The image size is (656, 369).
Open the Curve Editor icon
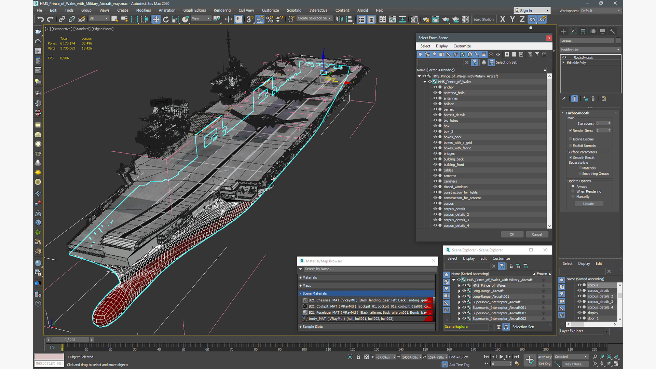tap(393, 19)
